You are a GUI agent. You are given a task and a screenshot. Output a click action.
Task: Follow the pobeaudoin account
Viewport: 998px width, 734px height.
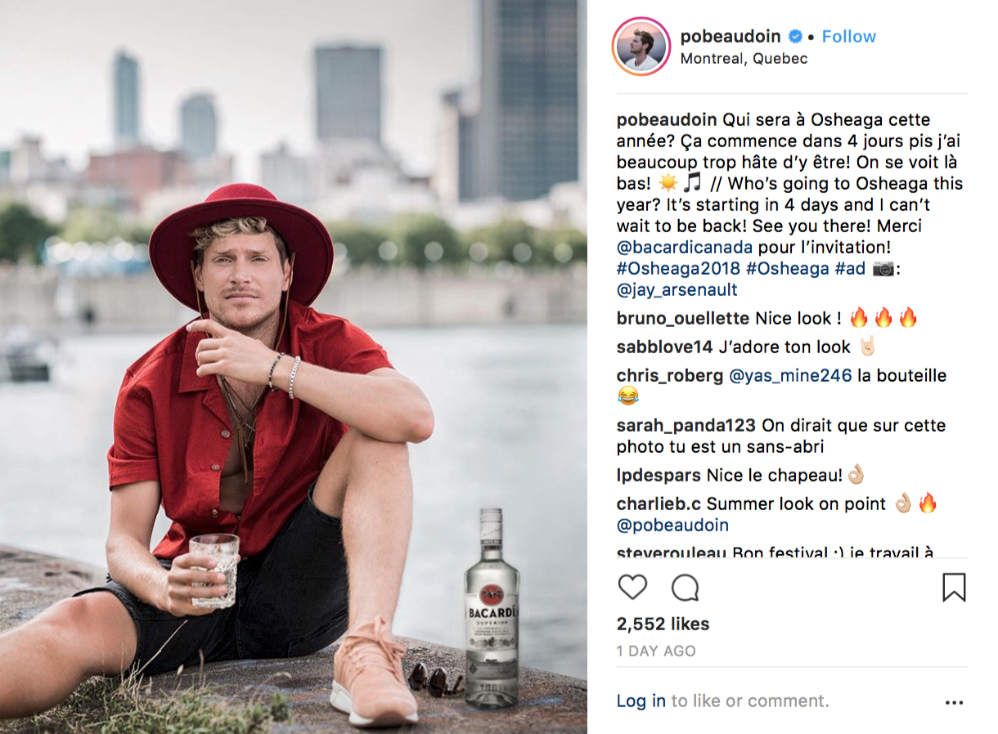pyautogui.click(x=848, y=37)
